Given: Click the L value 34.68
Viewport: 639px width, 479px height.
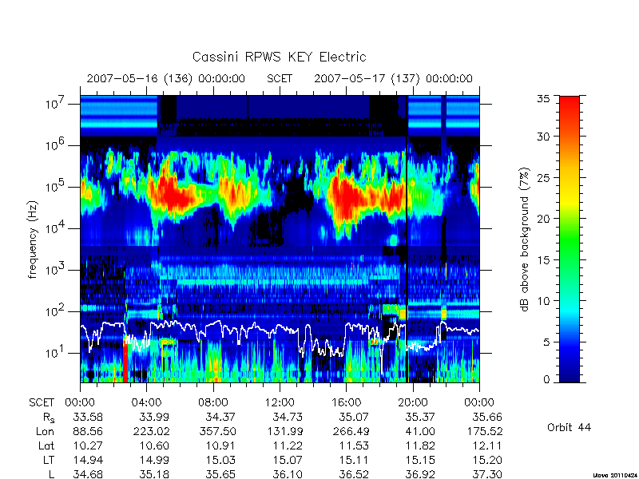Looking at the screenshot, I should [x=88, y=474].
